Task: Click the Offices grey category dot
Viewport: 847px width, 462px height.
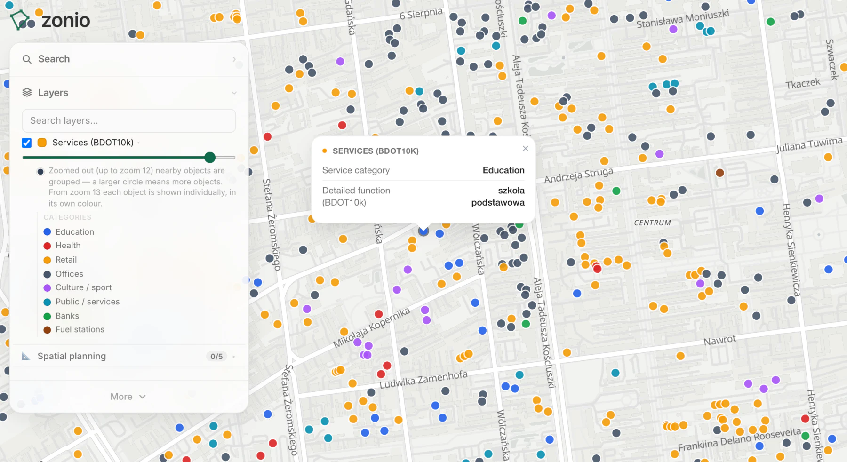Action: tap(47, 274)
